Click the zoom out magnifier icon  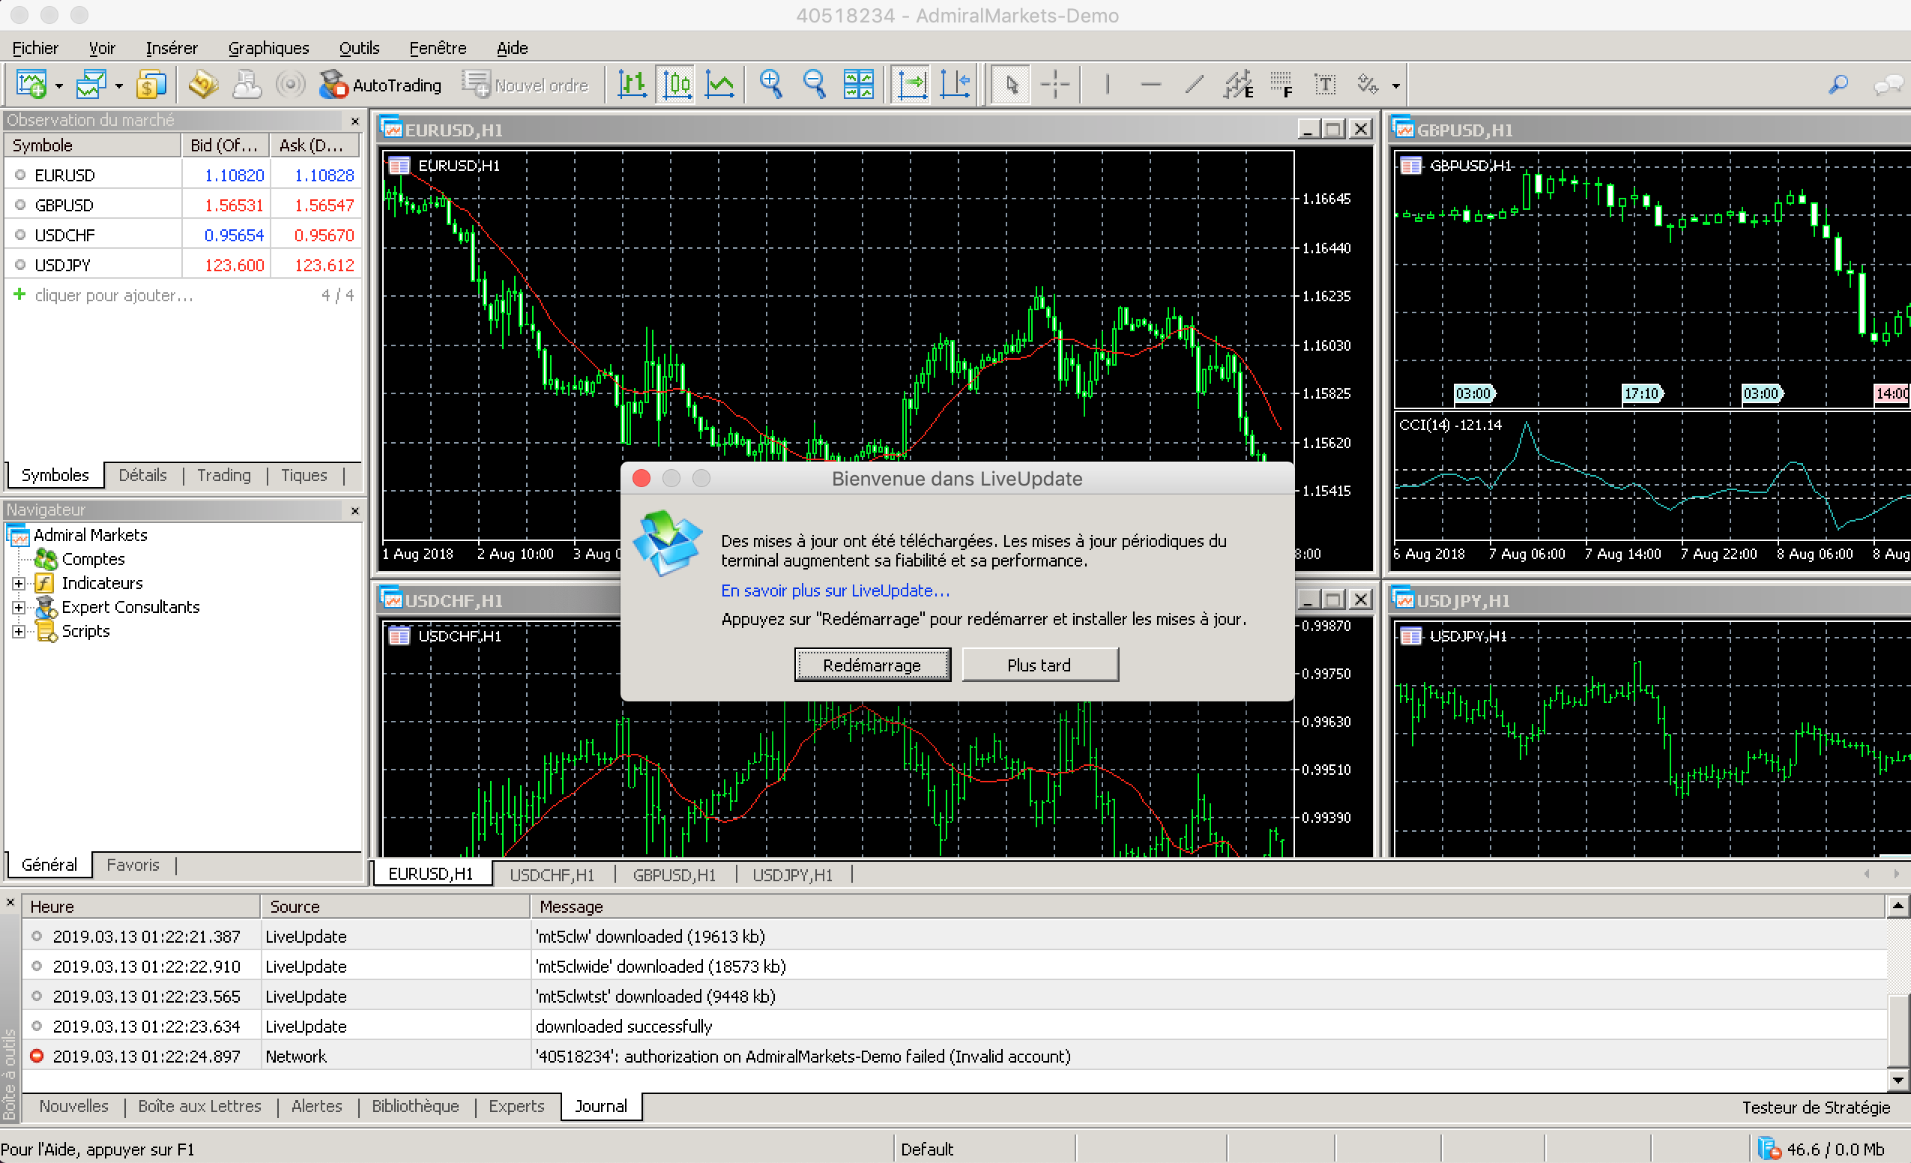815,84
